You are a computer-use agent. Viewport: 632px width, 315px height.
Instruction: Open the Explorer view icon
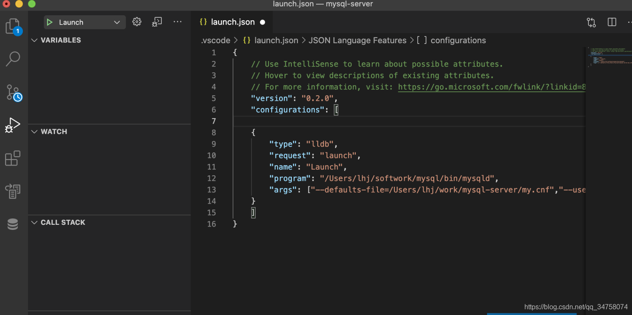pos(13,26)
